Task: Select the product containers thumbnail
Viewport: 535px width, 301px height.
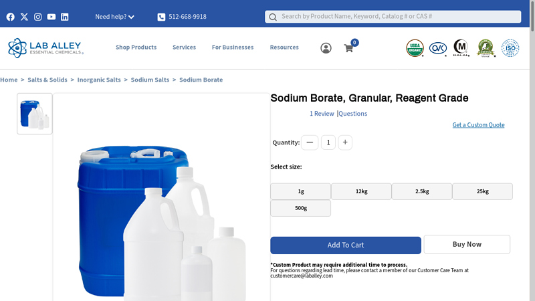Action: click(35, 114)
